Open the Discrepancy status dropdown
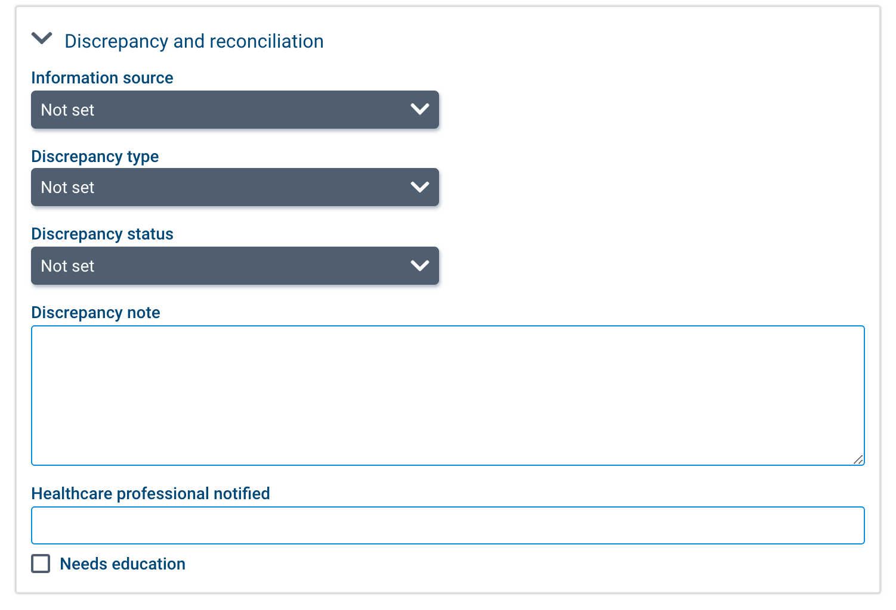This screenshot has height=610, width=896. pos(234,266)
